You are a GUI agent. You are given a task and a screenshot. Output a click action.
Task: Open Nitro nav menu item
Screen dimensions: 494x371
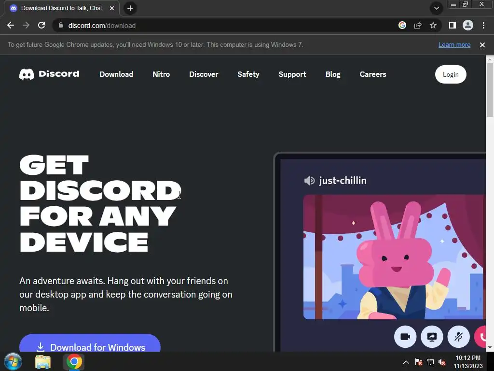pos(161,74)
